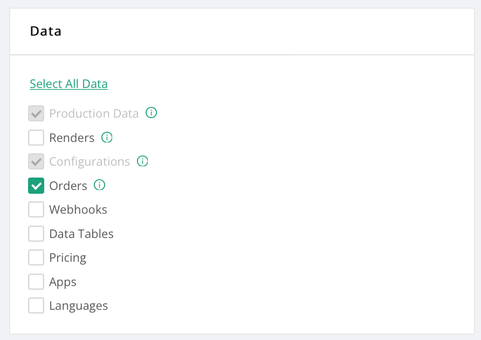Check the Data Tables checkbox
The width and height of the screenshot is (481, 340).
[x=36, y=234]
